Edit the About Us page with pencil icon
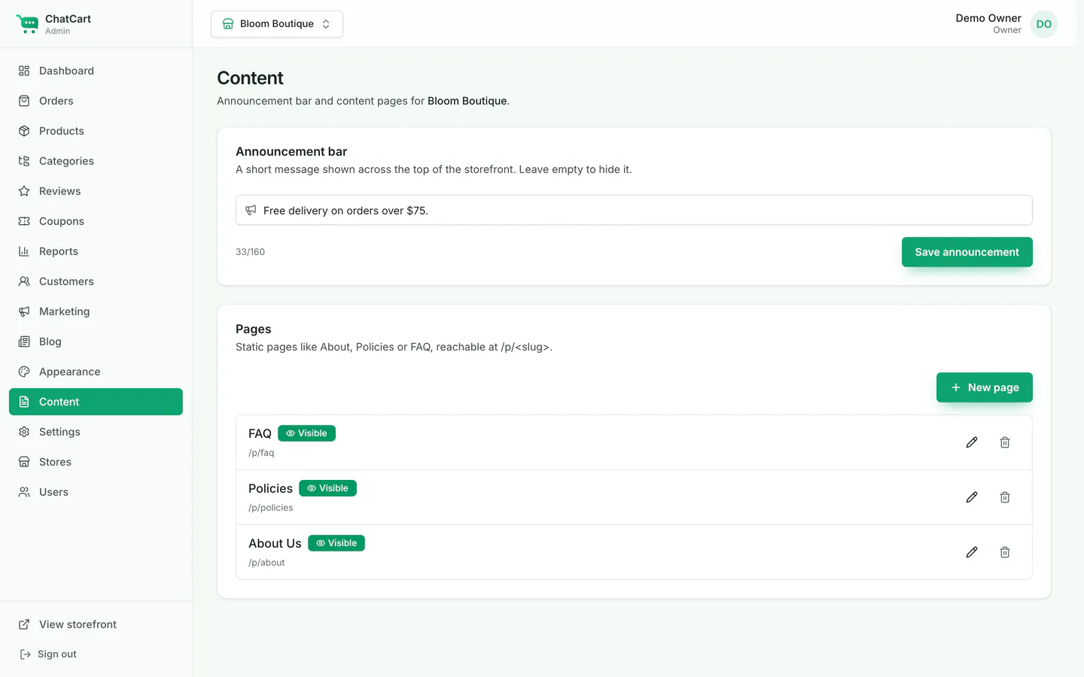The image size is (1084, 677). 972,552
